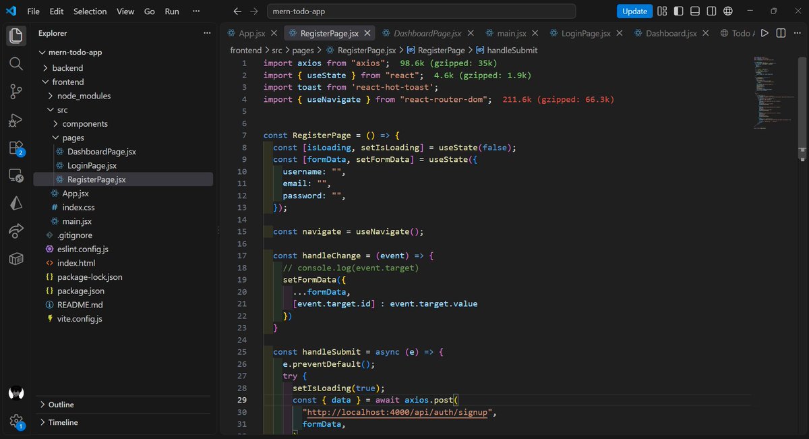The width and height of the screenshot is (809, 439).
Task: Close the LoginPage.jsx tab
Action: (620, 33)
